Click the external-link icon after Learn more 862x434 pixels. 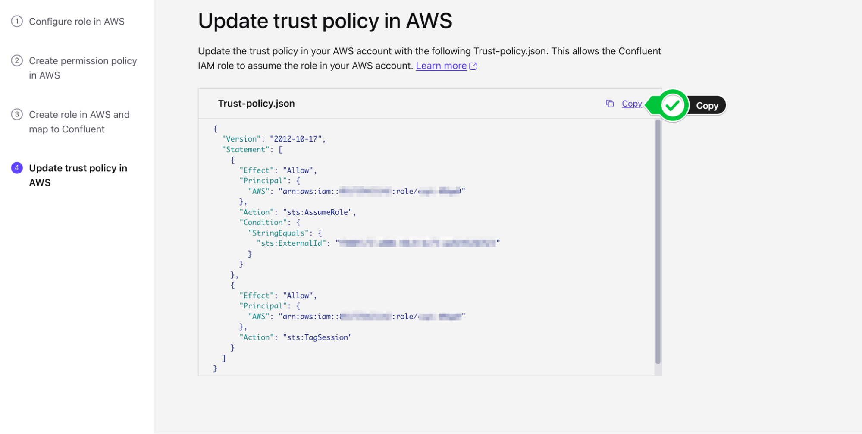473,66
